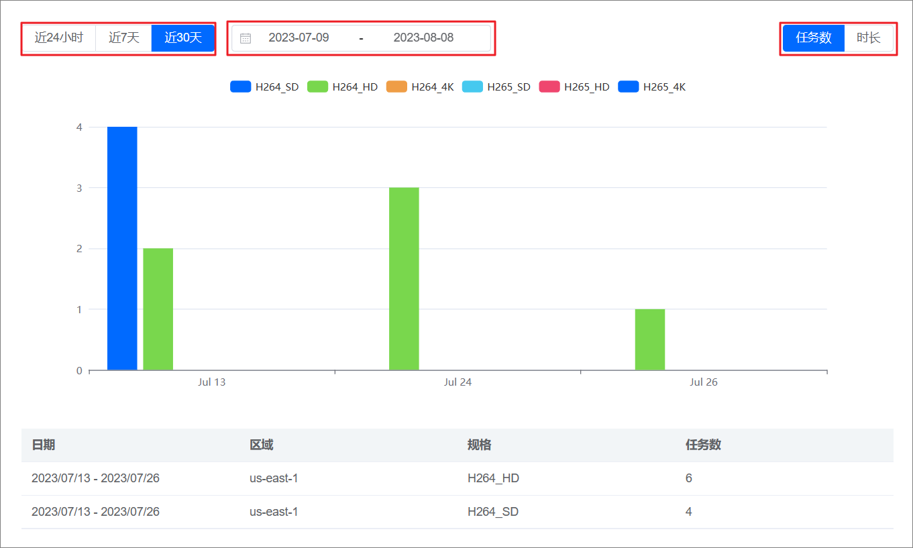
Task: Click us-east-1 in the H264_HD row
Action: pyautogui.click(x=274, y=478)
